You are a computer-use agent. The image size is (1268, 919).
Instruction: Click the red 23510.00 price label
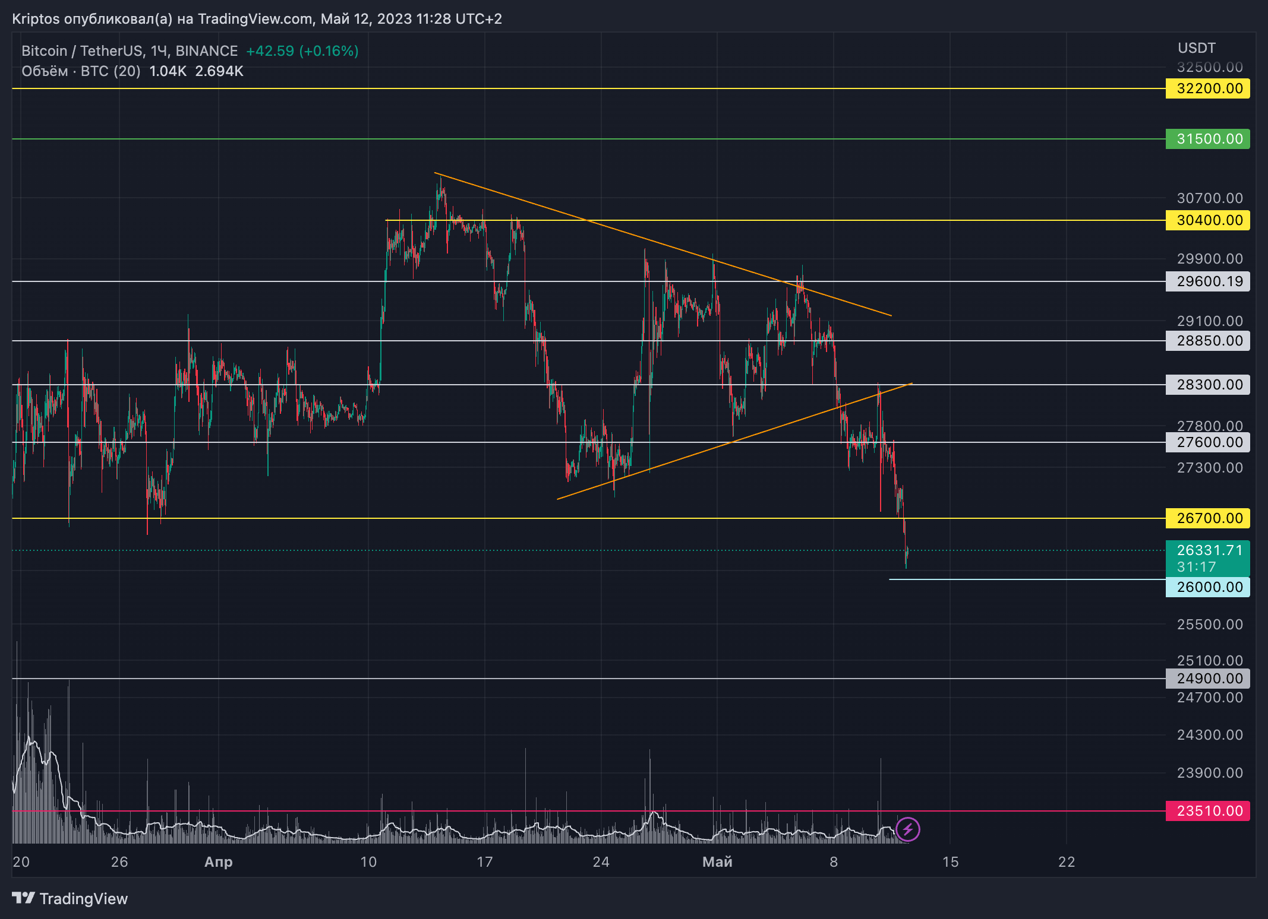coord(1207,811)
